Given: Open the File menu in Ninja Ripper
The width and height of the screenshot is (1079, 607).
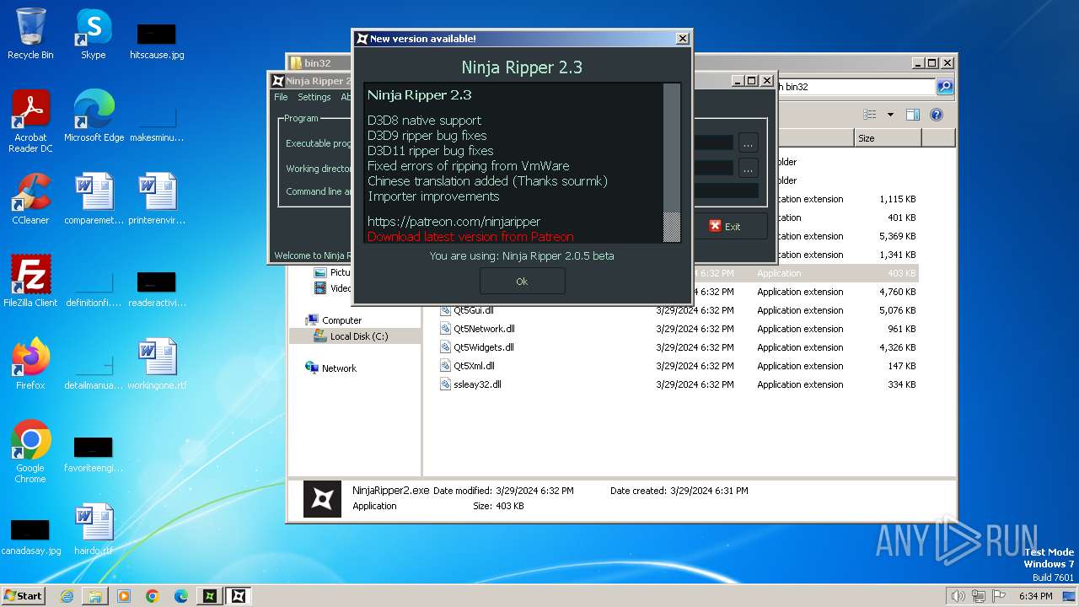Looking at the screenshot, I should pos(281,97).
